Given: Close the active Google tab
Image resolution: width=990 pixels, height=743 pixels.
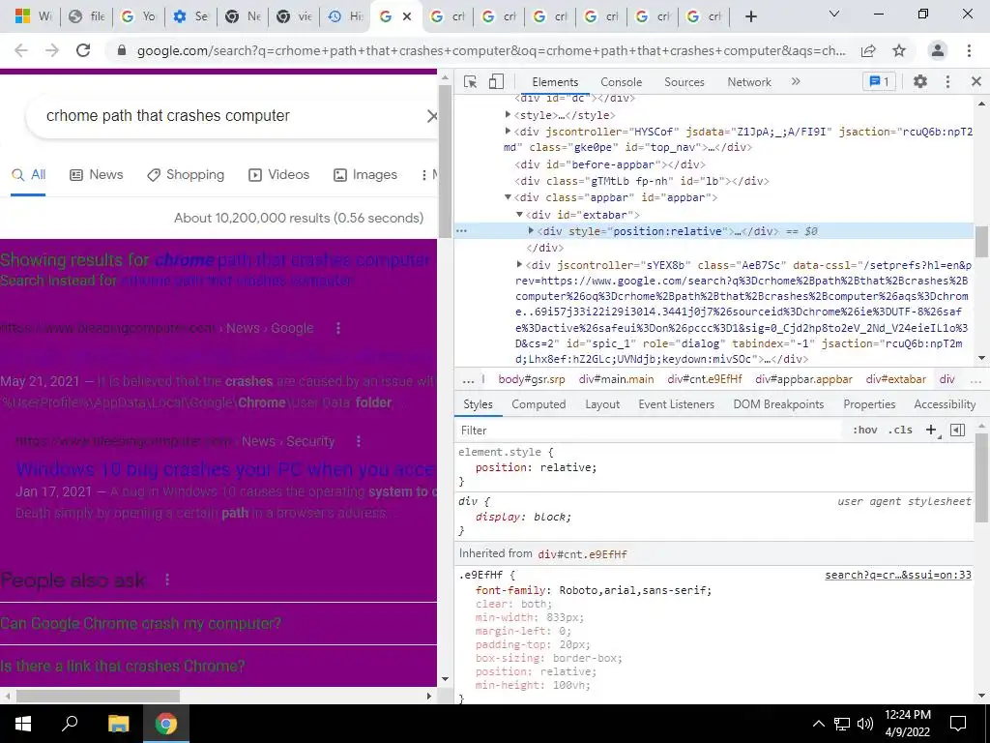Looking at the screenshot, I should (x=407, y=16).
